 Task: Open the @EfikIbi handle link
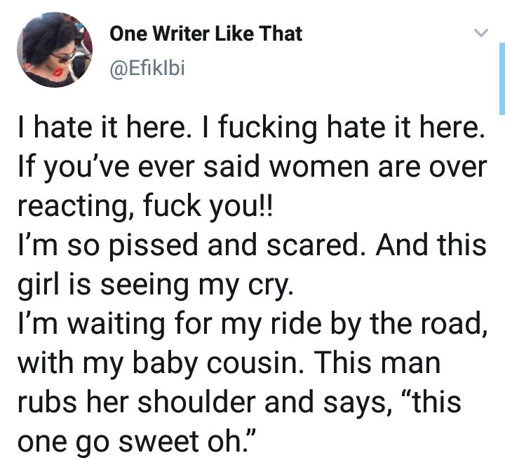click(x=147, y=68)
